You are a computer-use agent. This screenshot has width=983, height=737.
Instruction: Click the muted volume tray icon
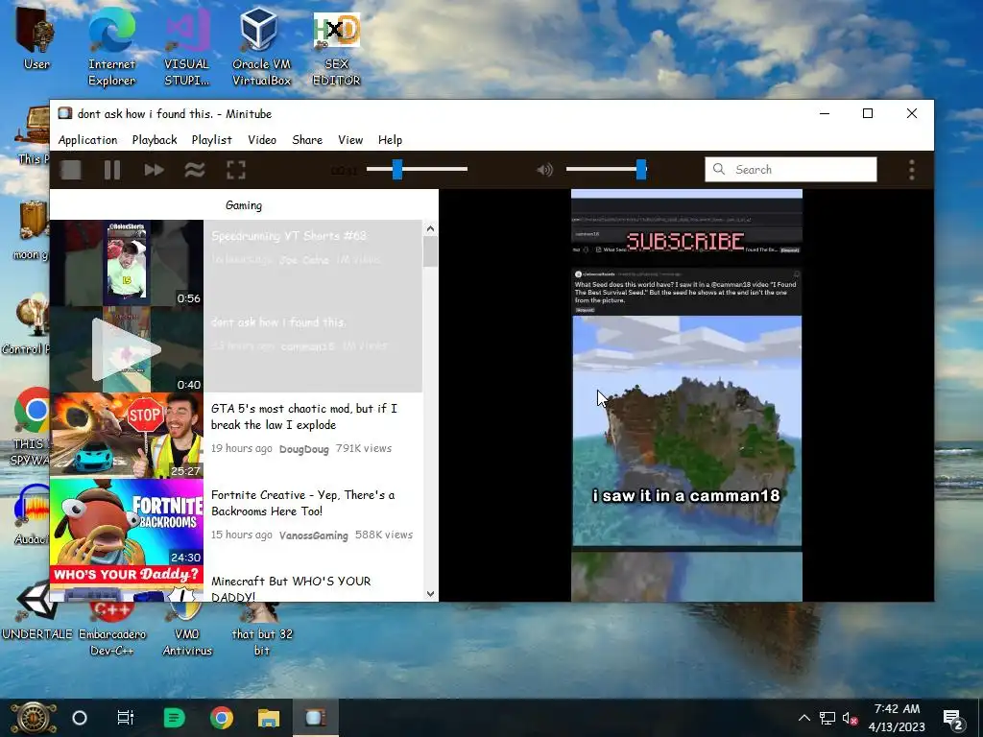coord(851,718)
